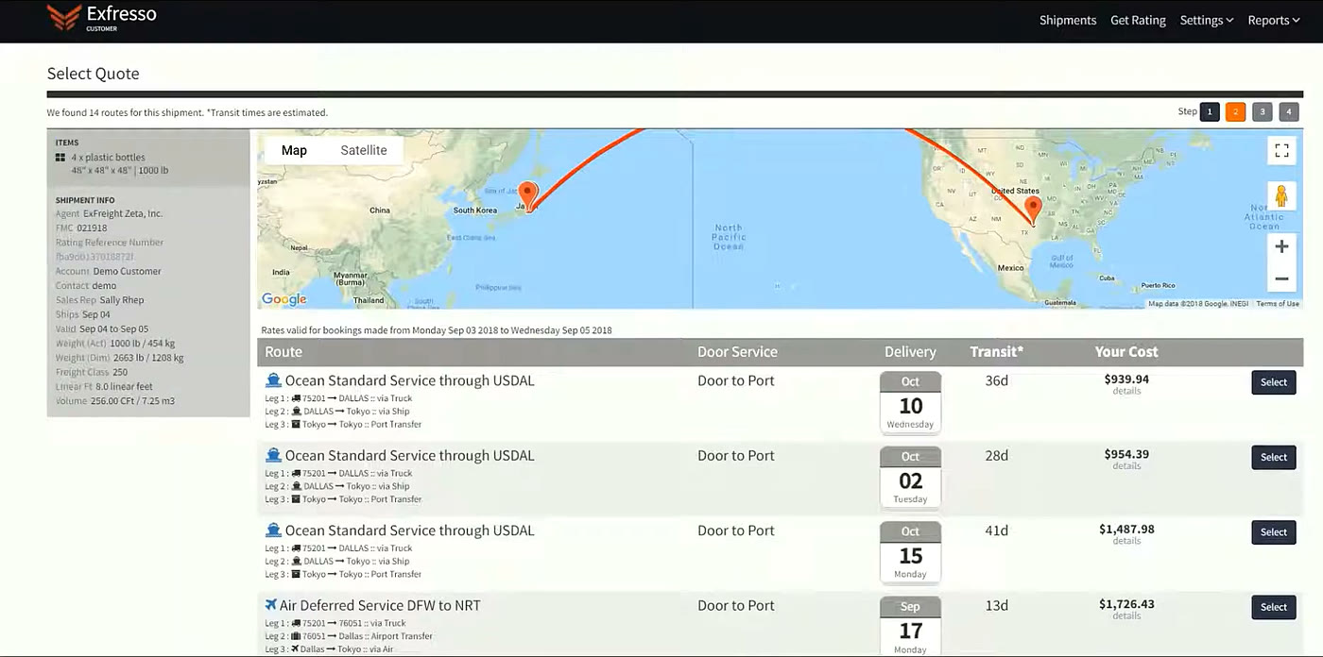Click the Volume 256.00 CFt entry
This screenshot has width=1323, height=657.
click(114, 401)
